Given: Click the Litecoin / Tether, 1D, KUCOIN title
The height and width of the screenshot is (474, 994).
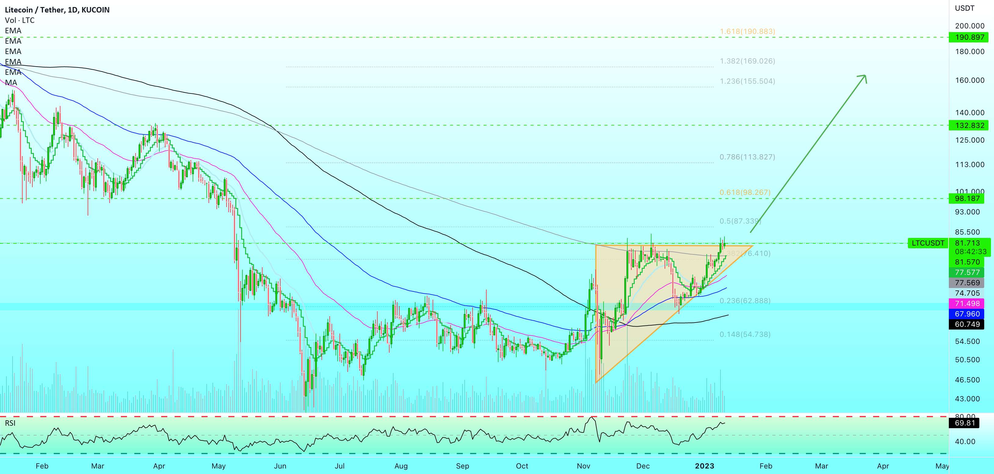Looking at the screenshot, I should [x=57, y=10].
